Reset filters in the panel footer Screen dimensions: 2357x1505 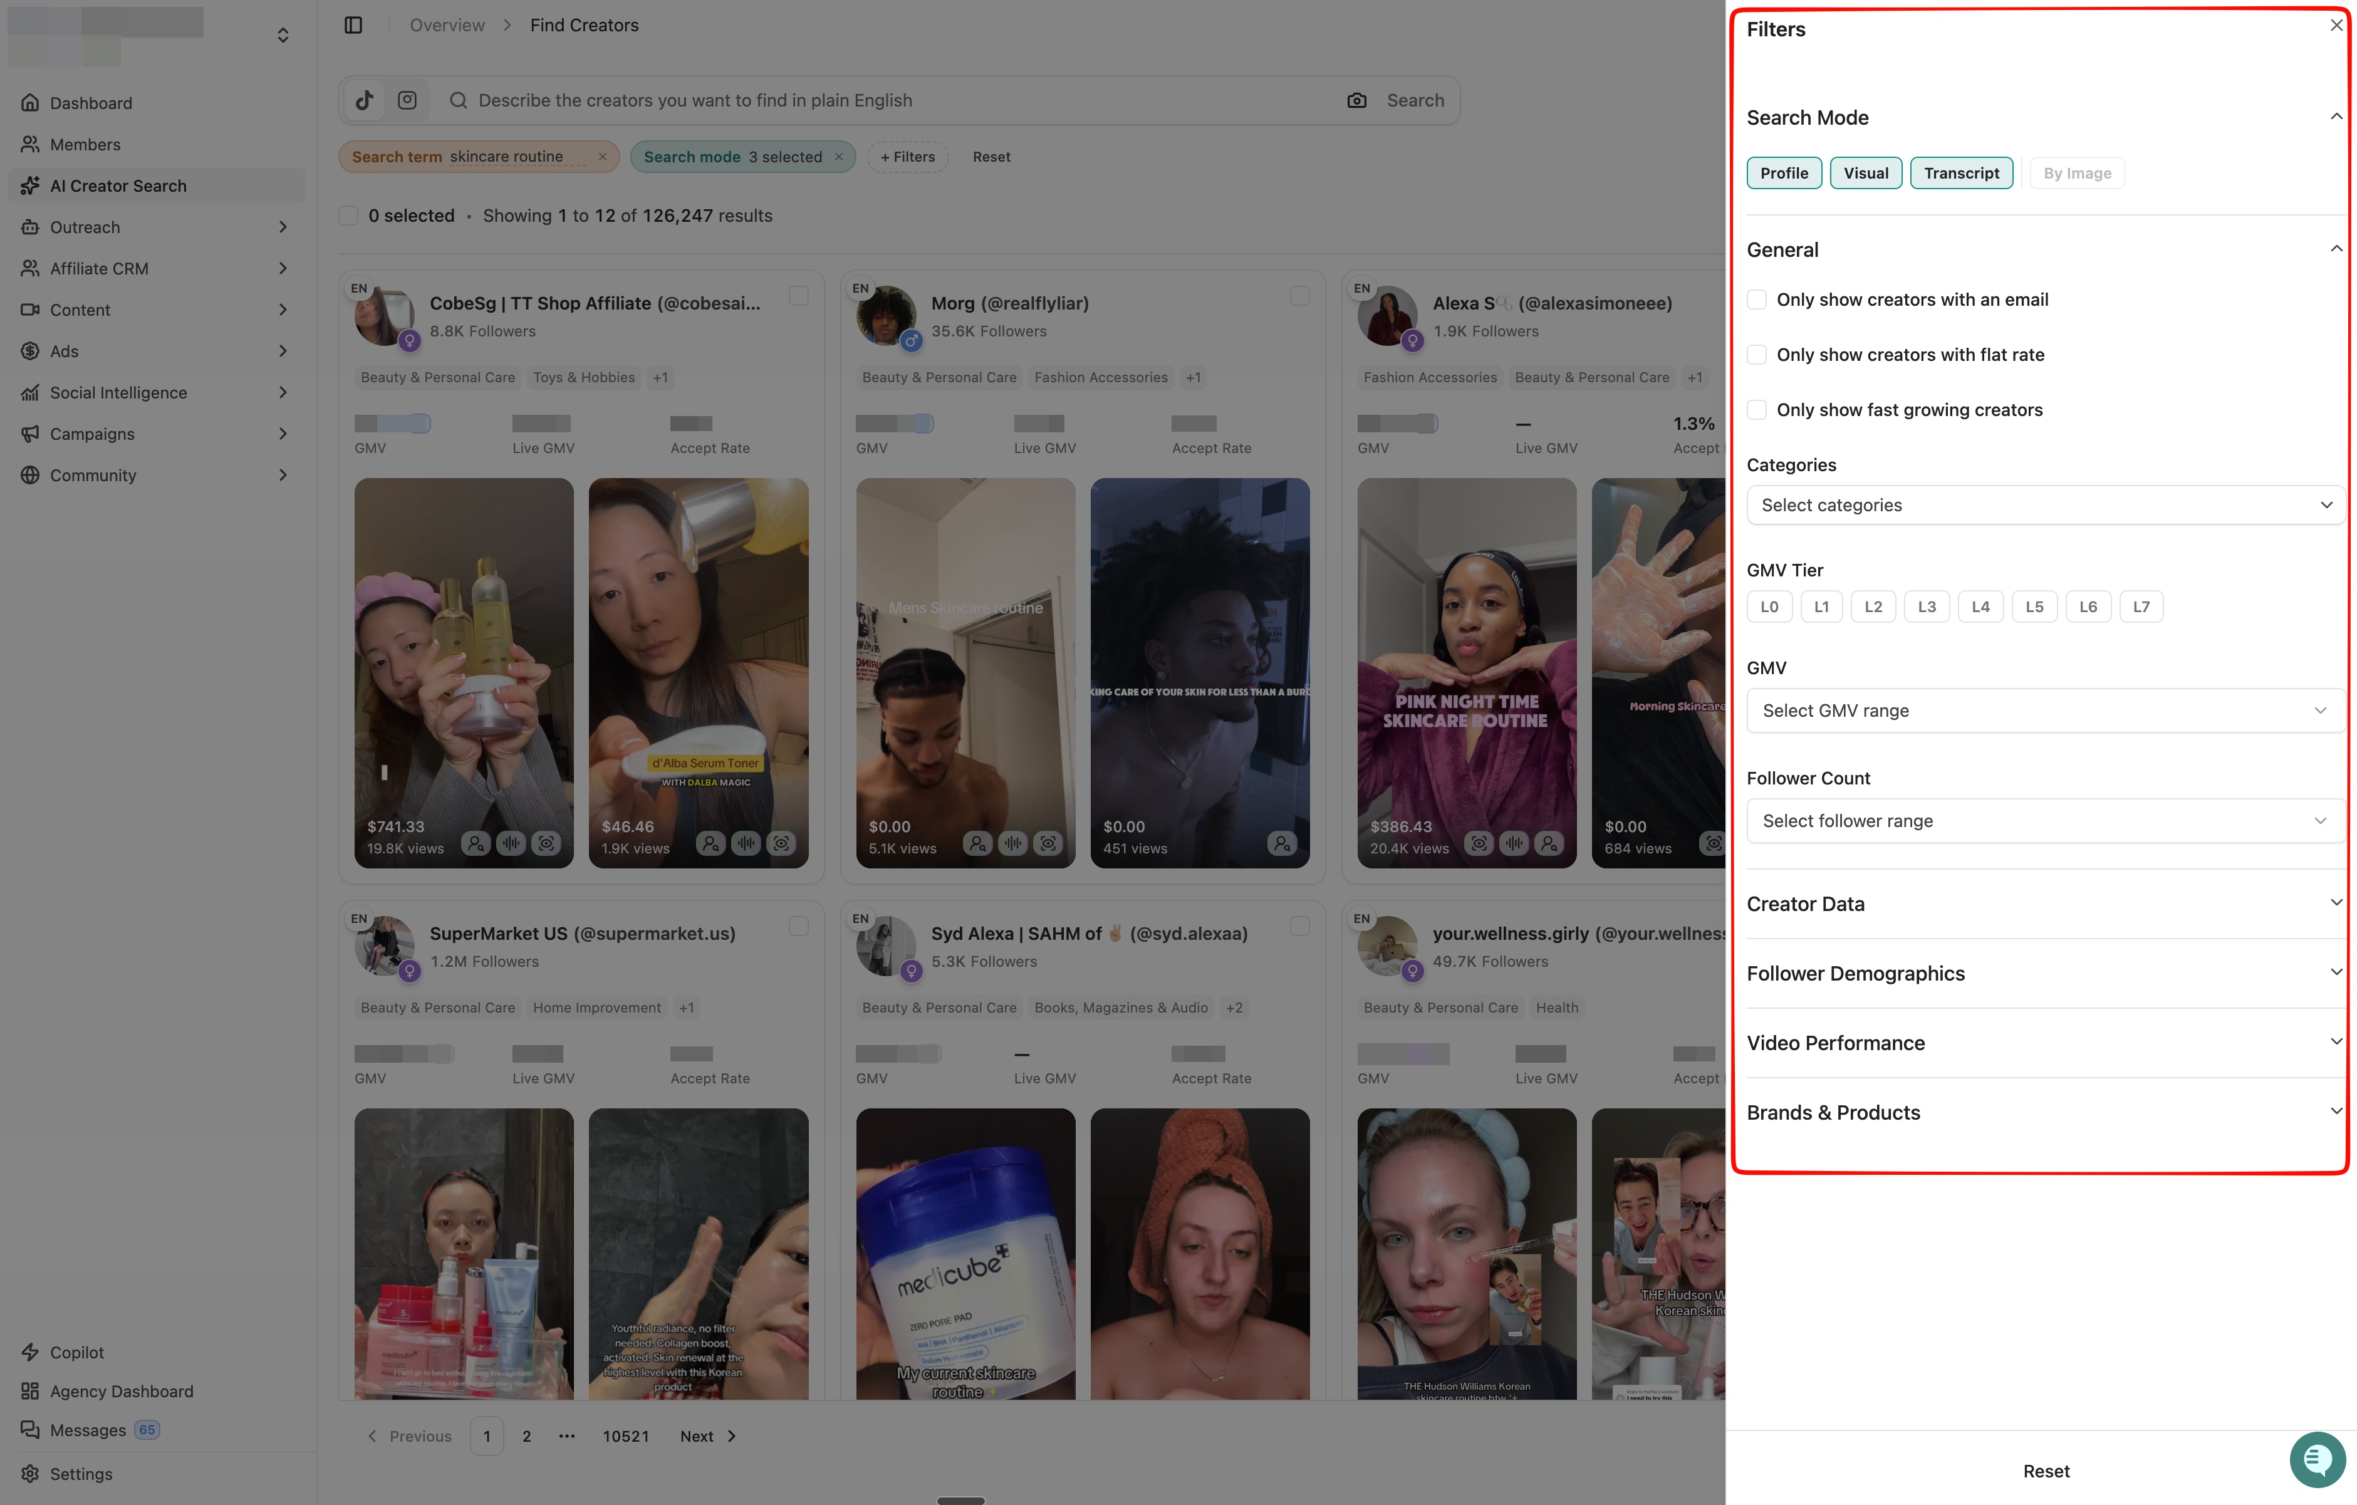[2046, 1471]
